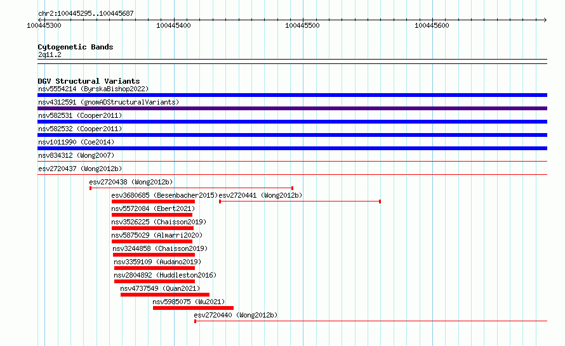Click the nsv3244858 (Chaisson2019) label
This screenshot has width=565, height=346.
[x=160, y=248]
